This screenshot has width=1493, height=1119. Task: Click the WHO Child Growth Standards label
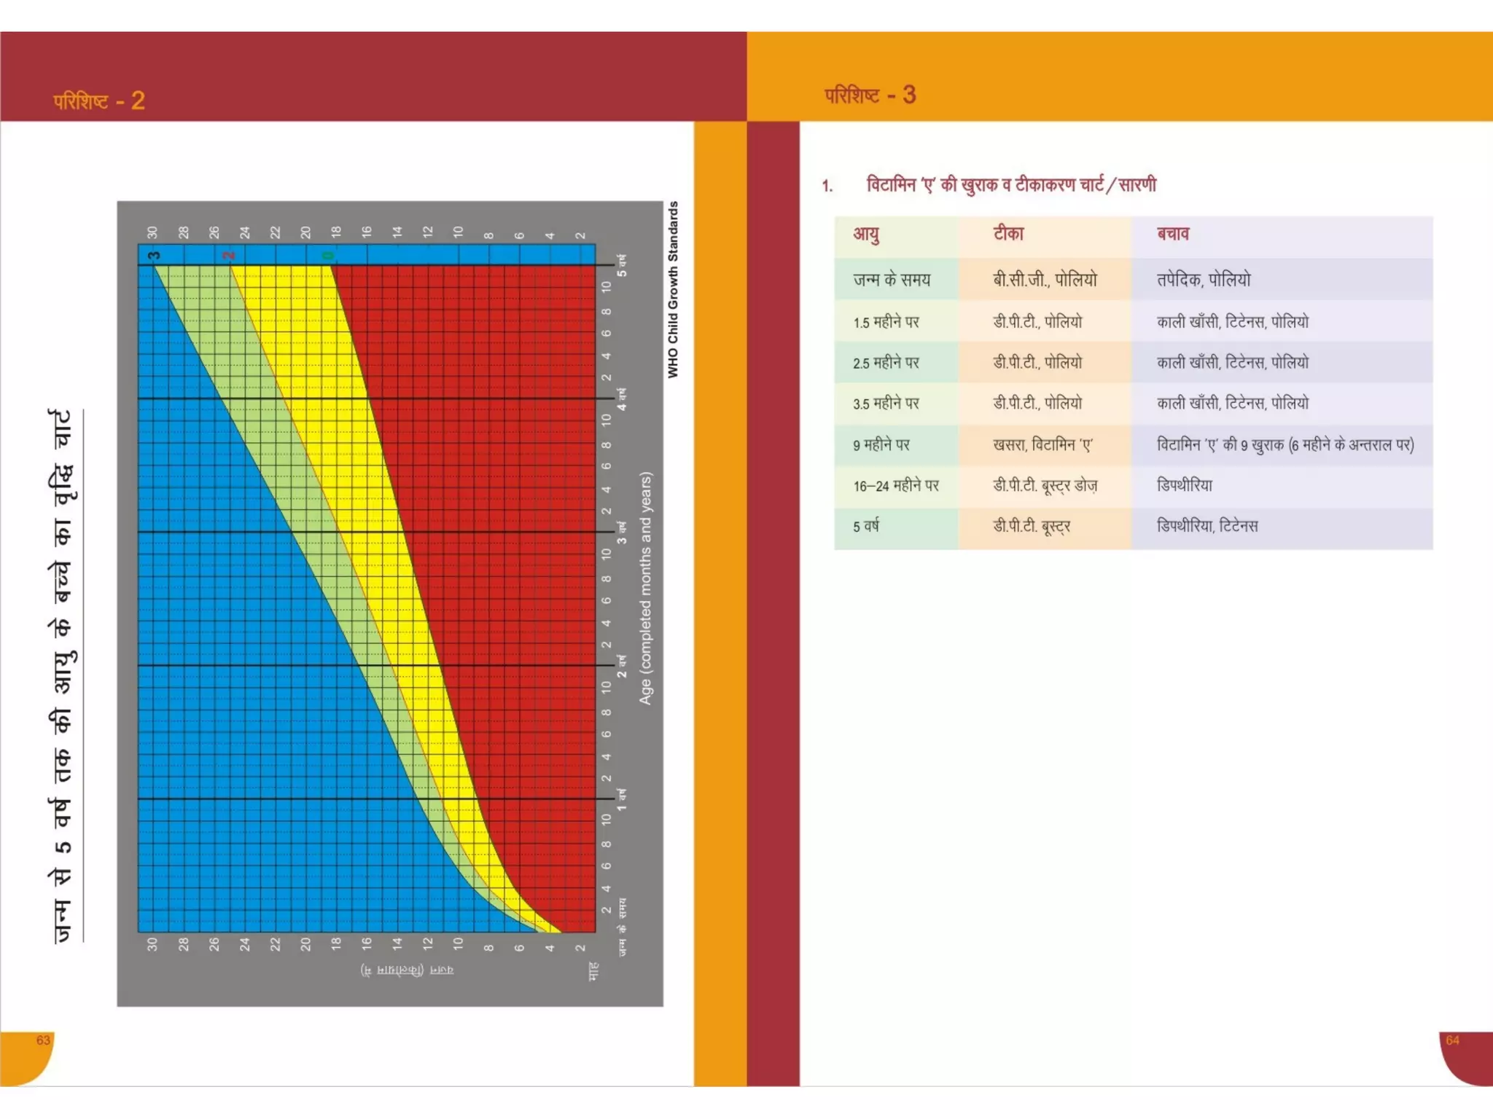(673, 289)
